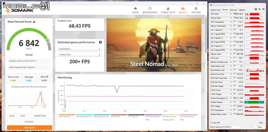Expand GPU Clock sensor dropdown
Screen dimensions: 268x132
[x=231, y=14]
